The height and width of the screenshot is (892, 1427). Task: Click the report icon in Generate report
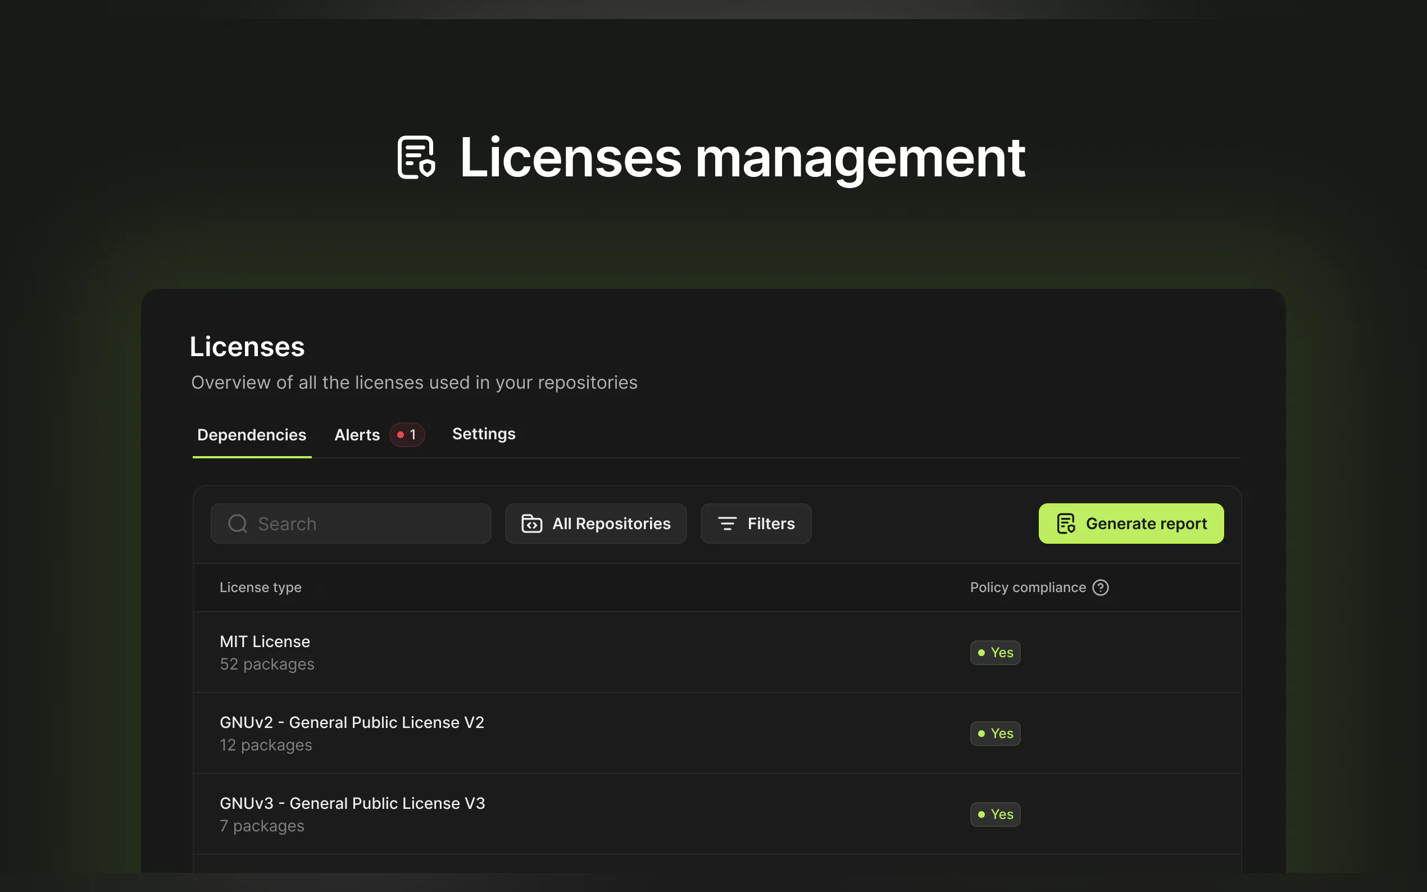click(1065, 524)
